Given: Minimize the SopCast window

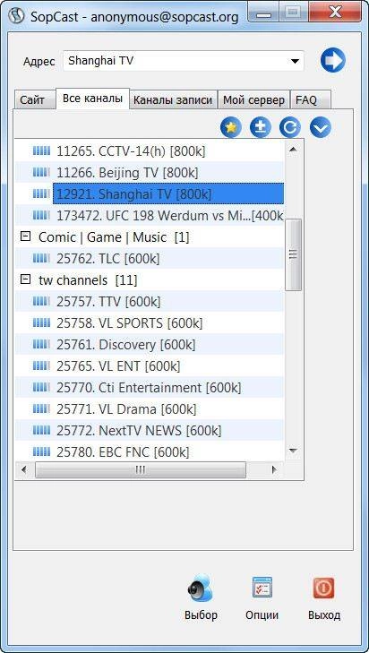Looking at the screenshot, I should coord(264,12).
